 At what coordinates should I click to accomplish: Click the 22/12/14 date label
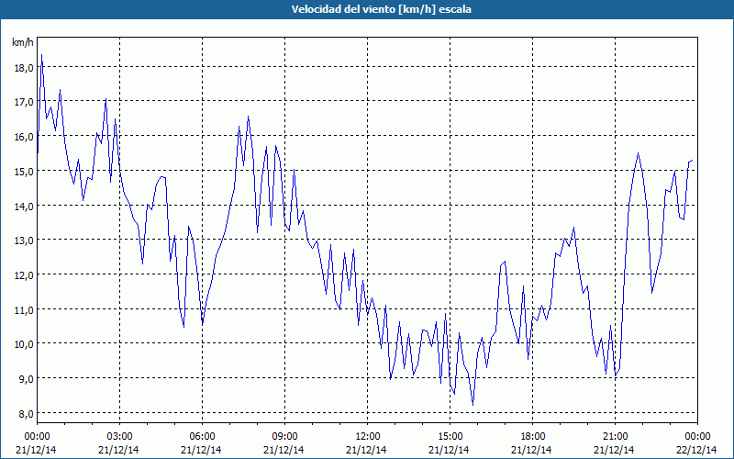[697, 450]
